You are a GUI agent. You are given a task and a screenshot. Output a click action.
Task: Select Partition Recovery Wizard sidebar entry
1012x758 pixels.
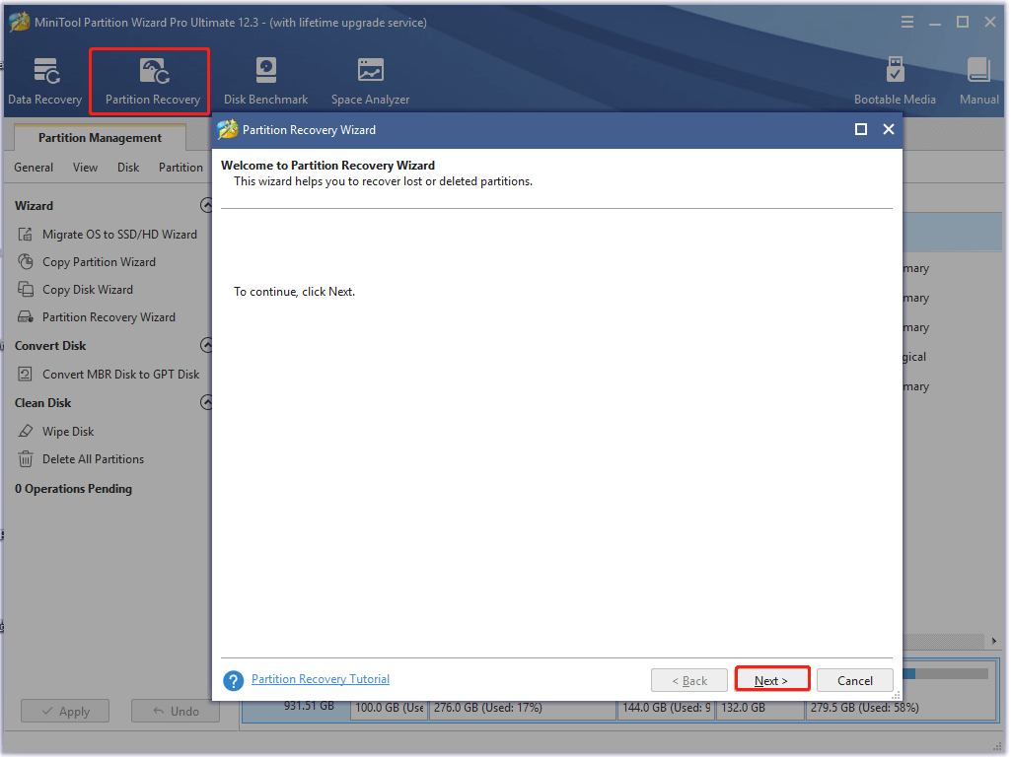[x=109, y=317]
